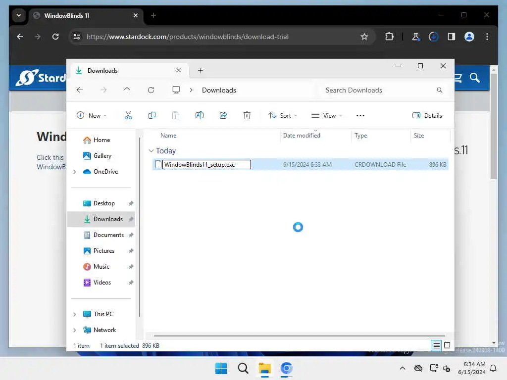
Task: Open Pictures quick access folder
Action: point(103,251)
